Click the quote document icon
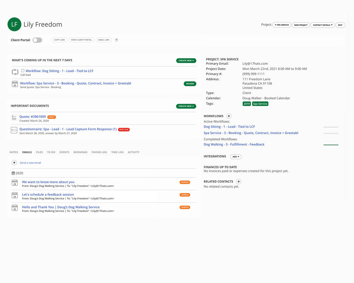The height and width of the screenshot is (283, 354). (x=14, y=118)
